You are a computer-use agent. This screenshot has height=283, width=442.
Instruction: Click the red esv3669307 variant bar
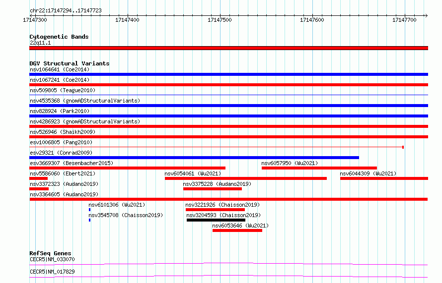128,168
